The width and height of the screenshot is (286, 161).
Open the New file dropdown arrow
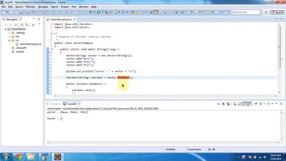click(8, 12)
